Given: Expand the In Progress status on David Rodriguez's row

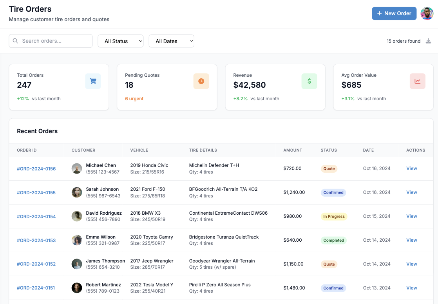Looking at the screenshot, I should pos(334,216).
